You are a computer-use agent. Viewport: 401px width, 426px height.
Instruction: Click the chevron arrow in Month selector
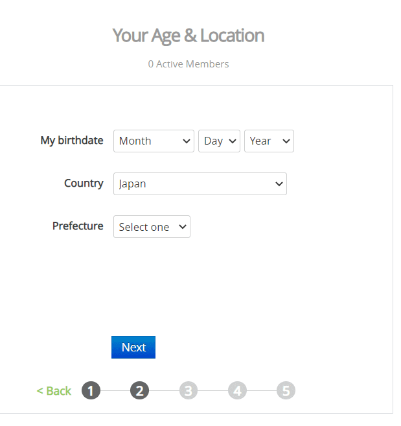coord(187,141)
